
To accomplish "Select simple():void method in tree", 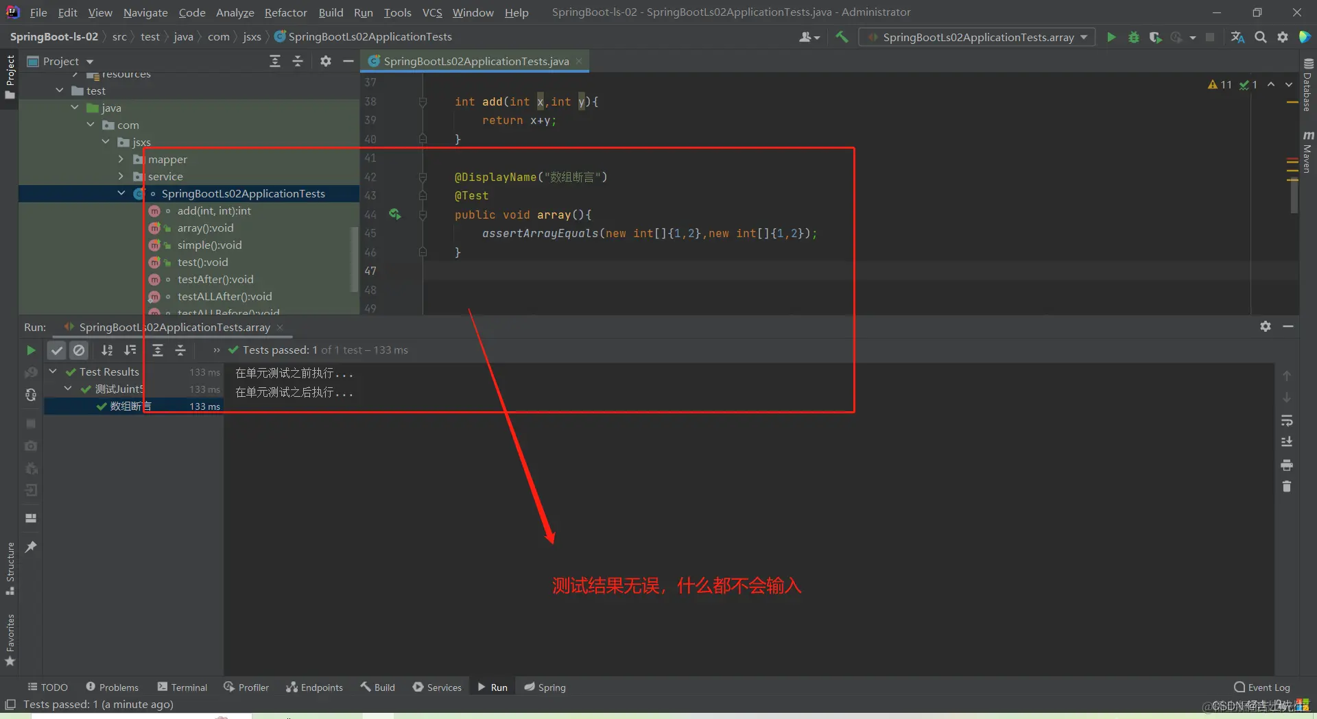I will [209, 245].
